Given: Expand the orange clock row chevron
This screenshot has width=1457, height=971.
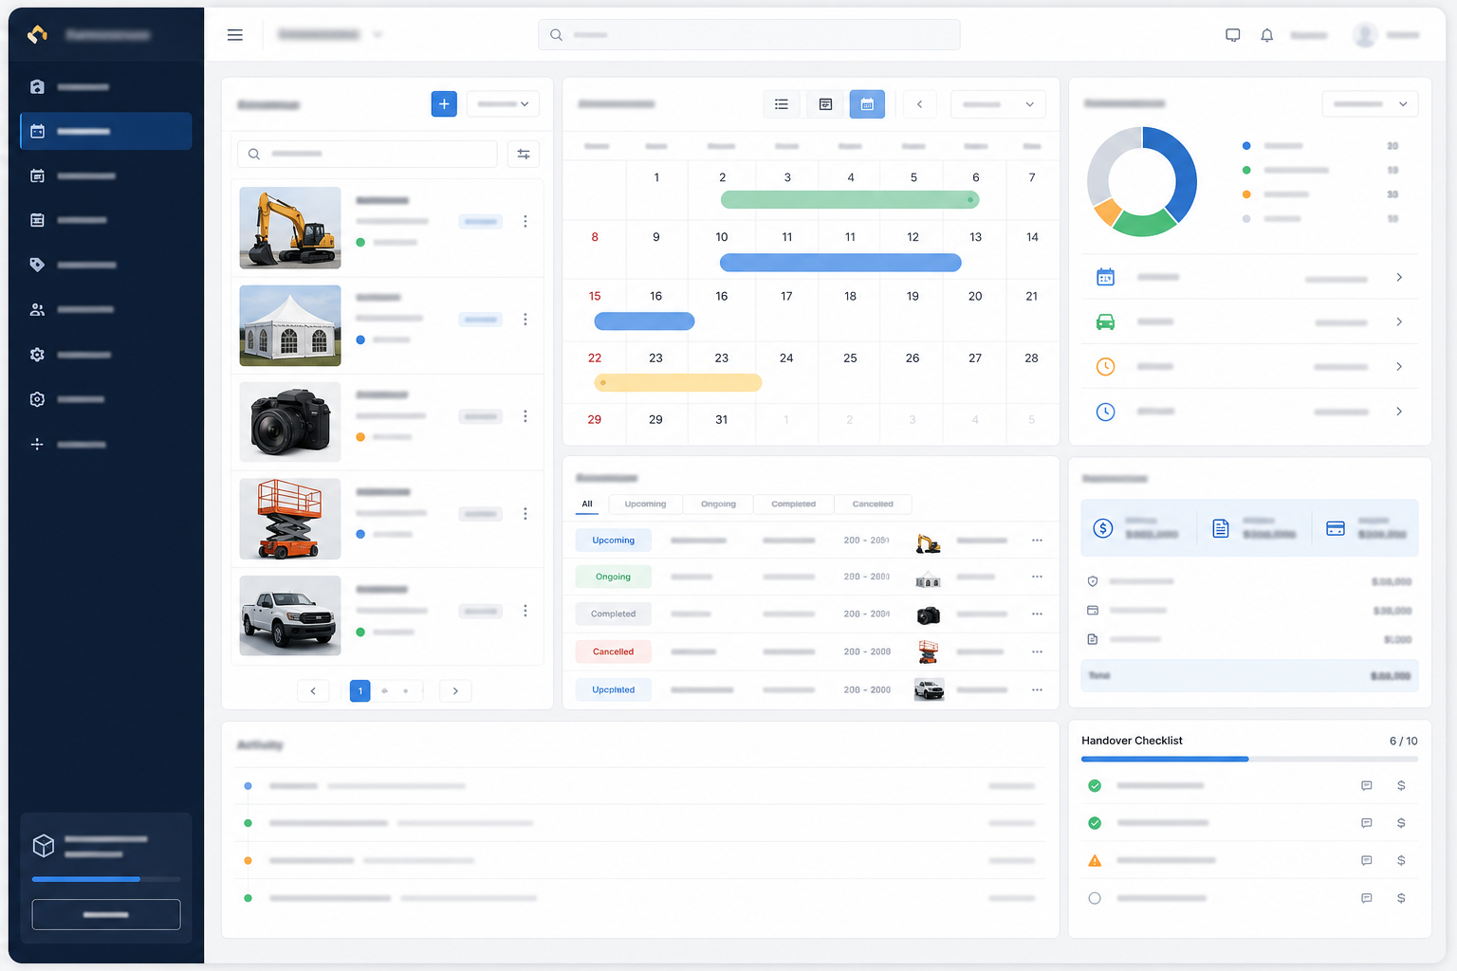Looking at the screenshot, I should (1399, 367).
